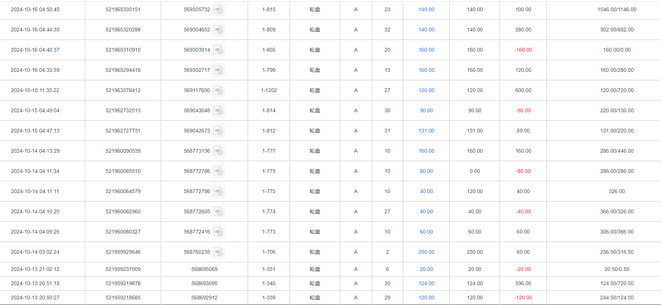Click the blue 131.00 bet amount link

pos(426,131)
